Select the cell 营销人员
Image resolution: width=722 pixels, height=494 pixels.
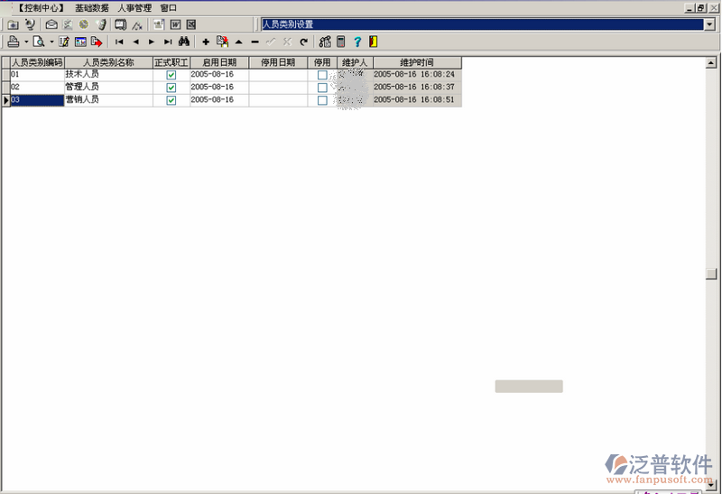click(108, 100)
